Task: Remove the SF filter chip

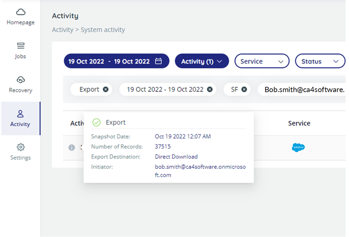Action: pos(244,89)
